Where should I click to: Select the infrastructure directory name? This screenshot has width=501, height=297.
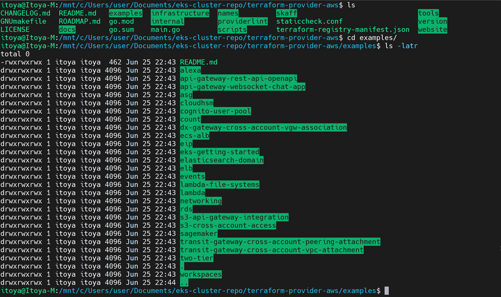pyautogui.click(x=180, y=13)
